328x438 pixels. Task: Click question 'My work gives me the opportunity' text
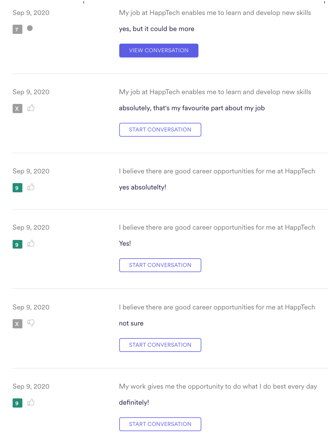pyautogui.click(x=218, y=387)
